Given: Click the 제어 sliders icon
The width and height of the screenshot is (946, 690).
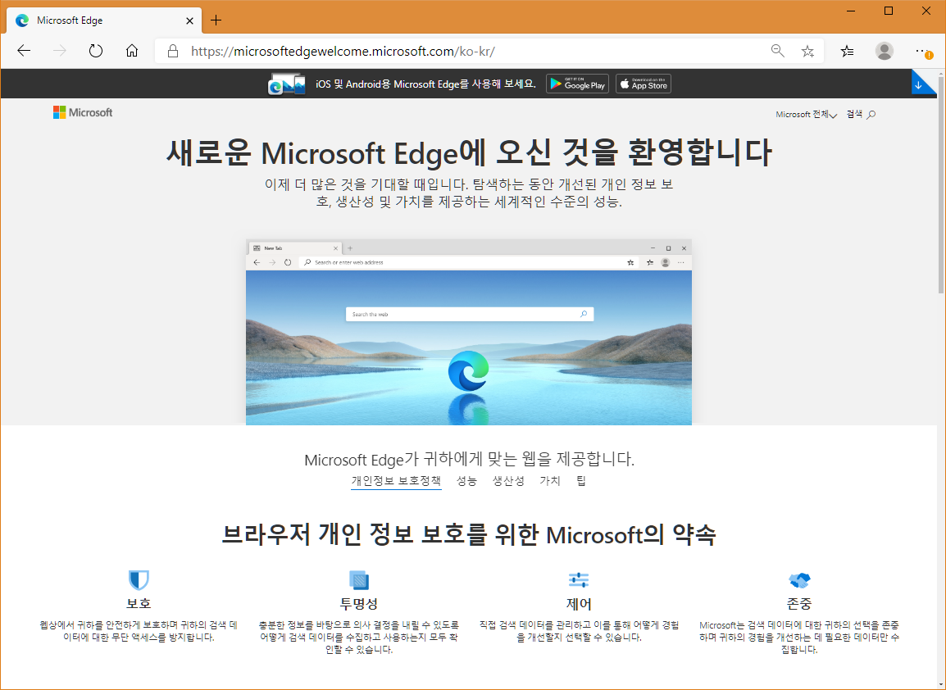Looking at the screenshot, I should 579,580.
